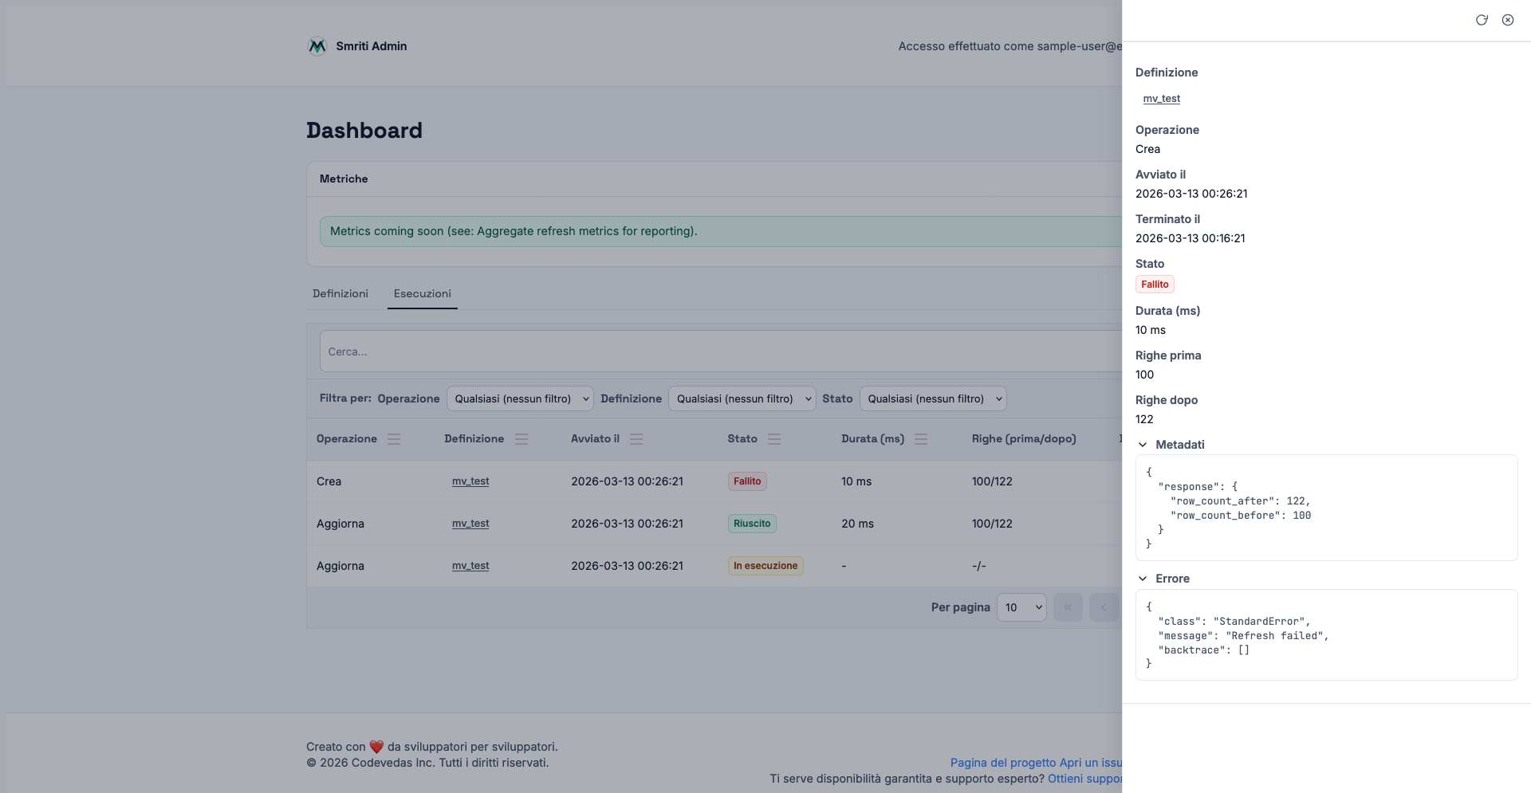Click the refresh icon in details panel
The width and height of the screenshot is (1531, 793).
pos(1482,20)
